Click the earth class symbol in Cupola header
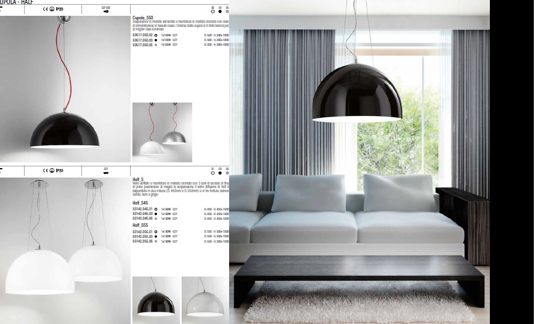Image resolution: width=535 pixels, height=324 pixels. click(52, 9)
